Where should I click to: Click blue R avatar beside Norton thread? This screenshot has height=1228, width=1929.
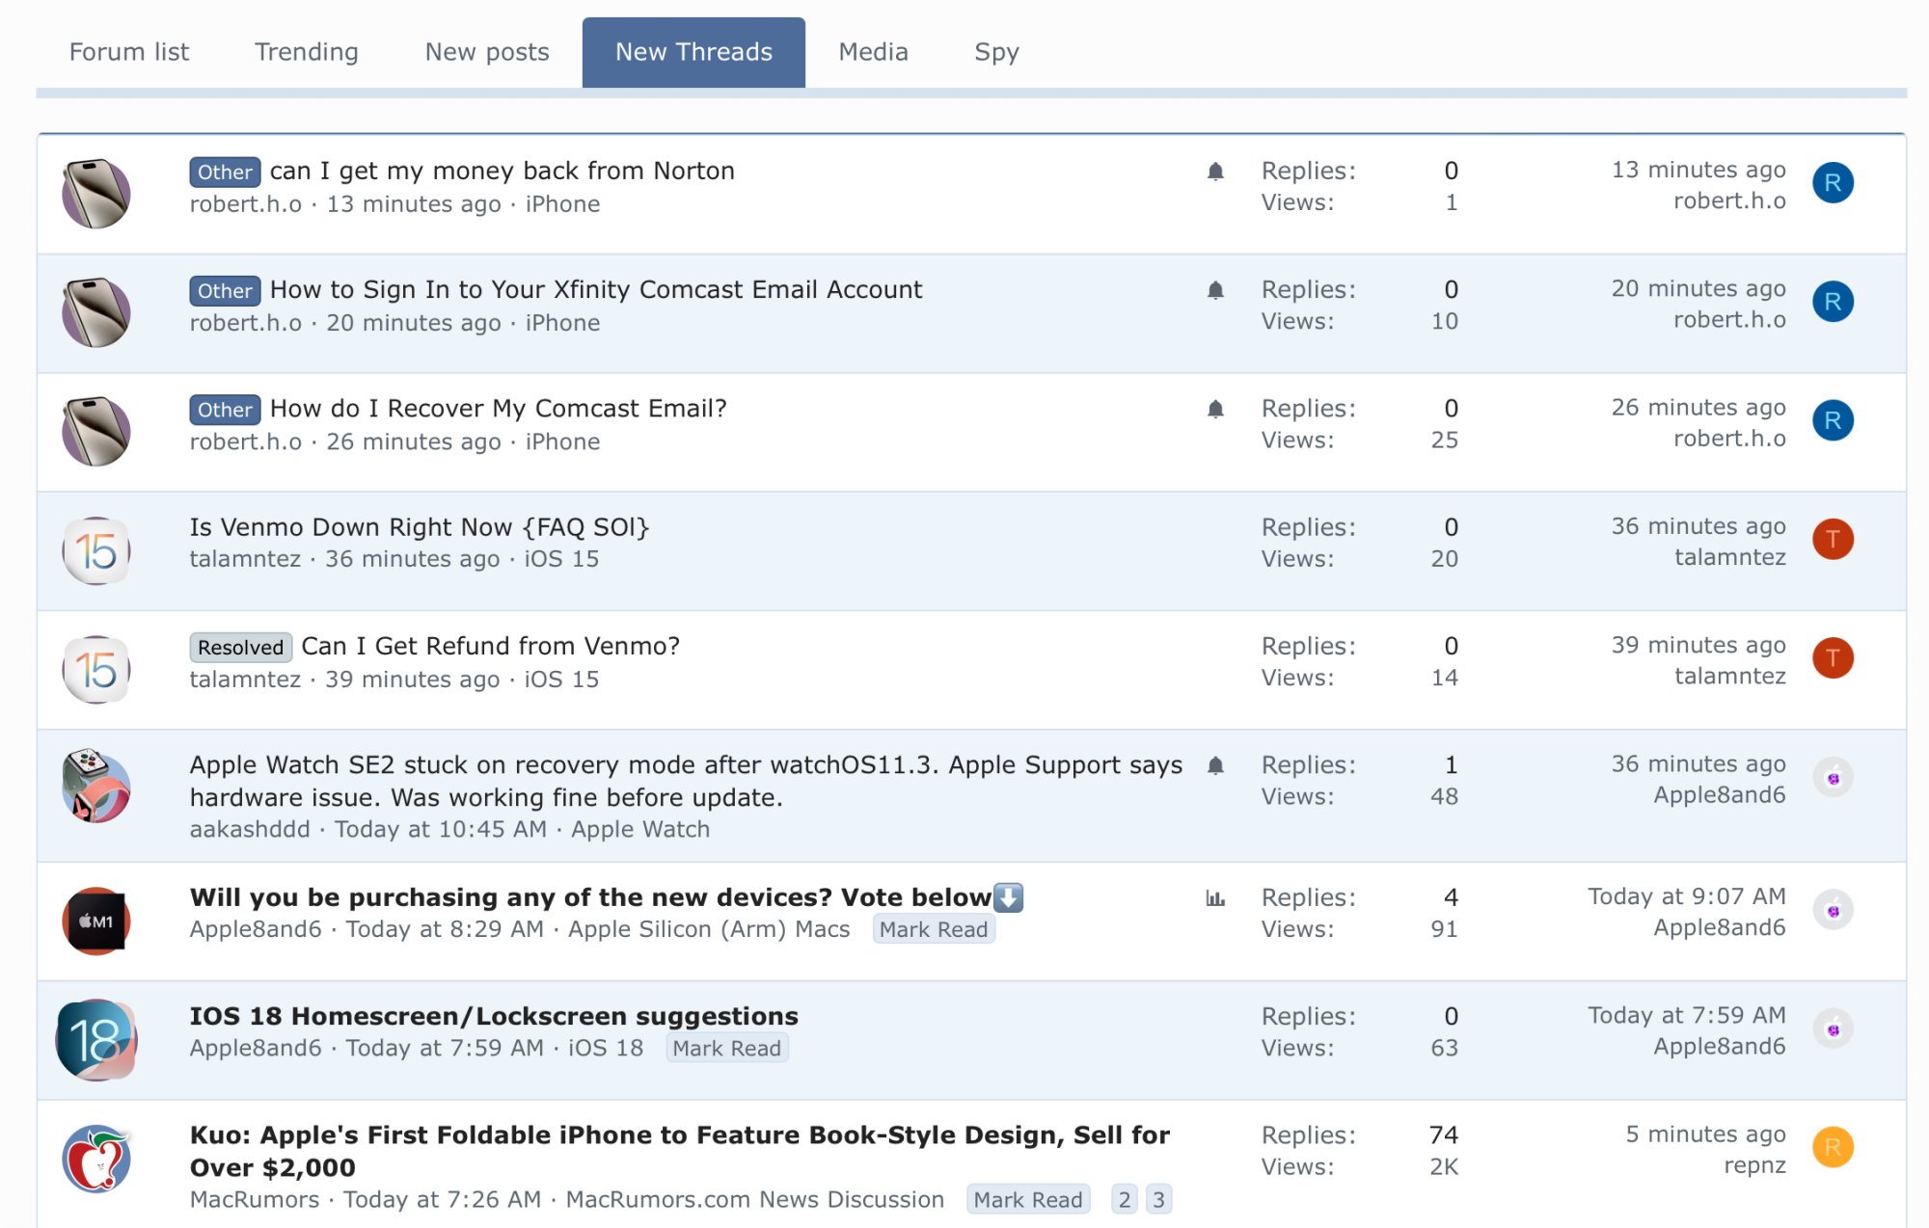click(x=1833, y=183)
